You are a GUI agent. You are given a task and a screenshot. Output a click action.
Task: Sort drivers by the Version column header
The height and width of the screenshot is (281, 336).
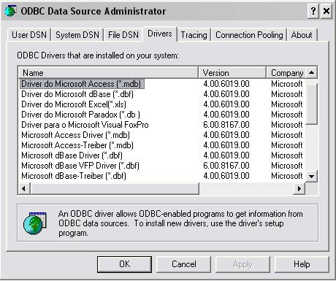(232, 72)
